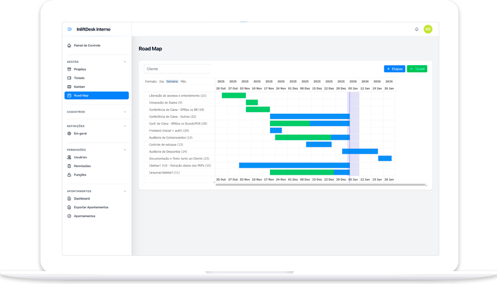Collapse the Apontamentos section

tap(124, 191)
